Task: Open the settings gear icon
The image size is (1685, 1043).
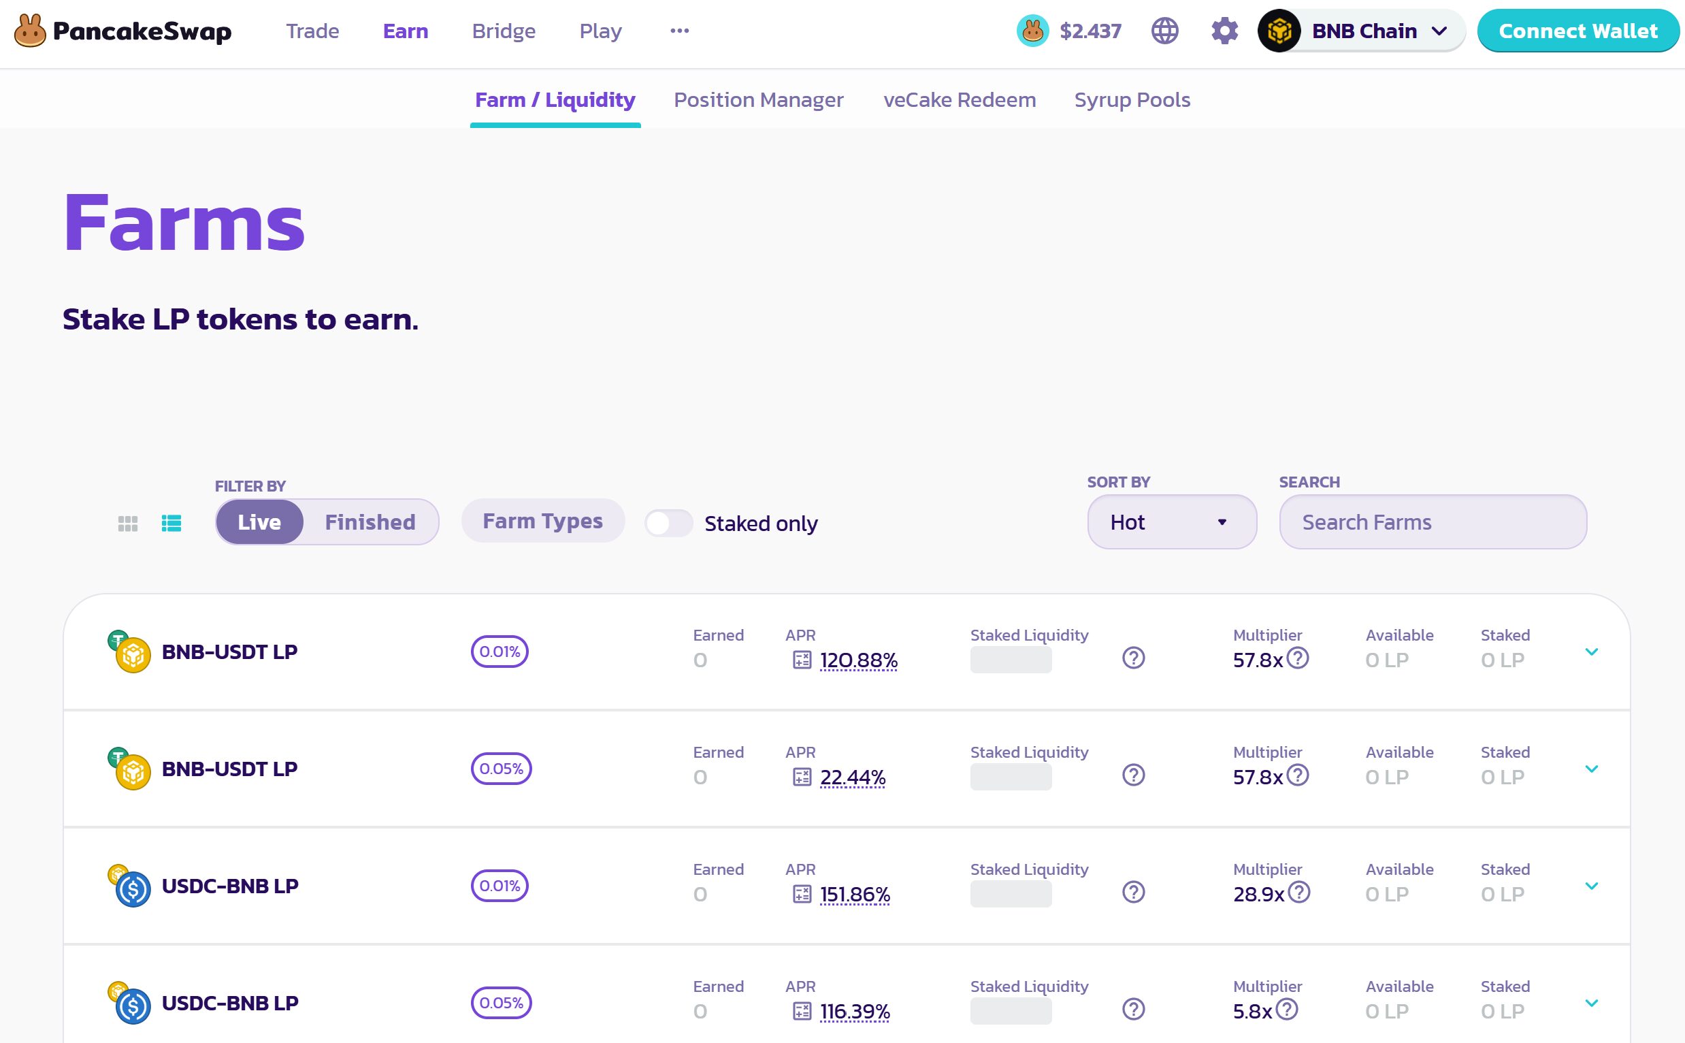Action: [x=1224, y=31]
